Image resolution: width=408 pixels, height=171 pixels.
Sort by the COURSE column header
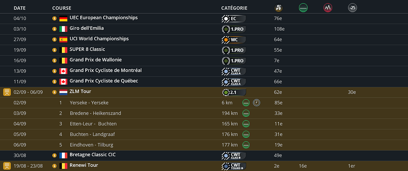pyautogui.click(x=62, y=8)
